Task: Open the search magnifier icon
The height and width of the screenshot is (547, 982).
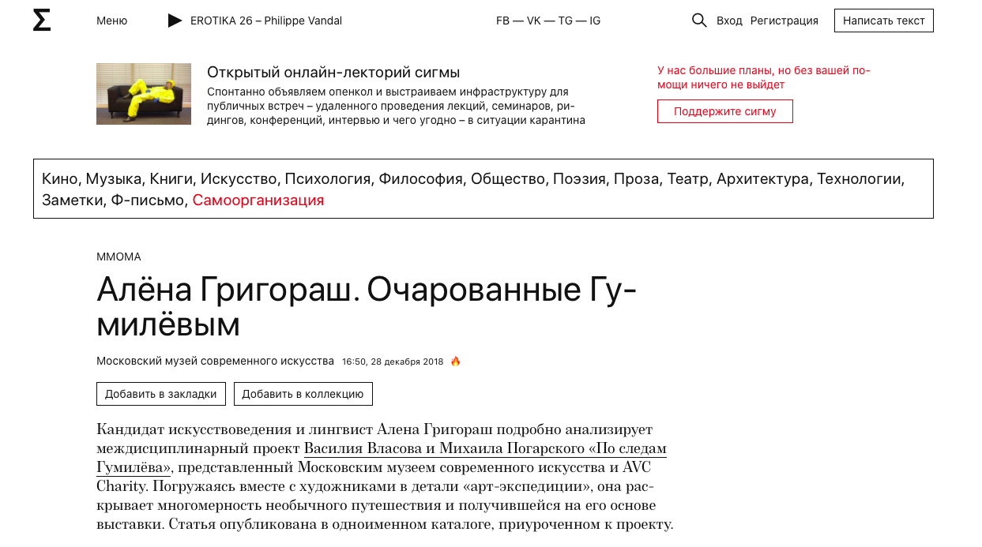Action: tap(699, 21)
